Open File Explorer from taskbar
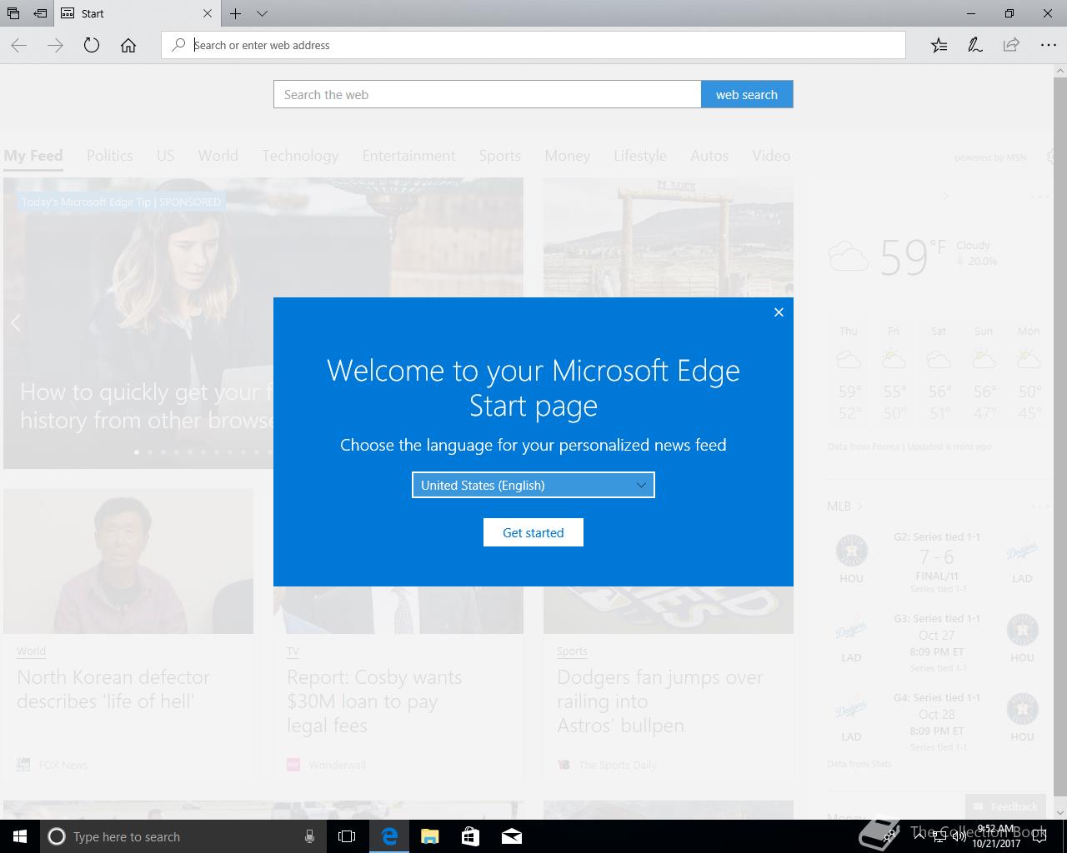This screenshot has width=1067, height=853. click(x=429, y=836)
